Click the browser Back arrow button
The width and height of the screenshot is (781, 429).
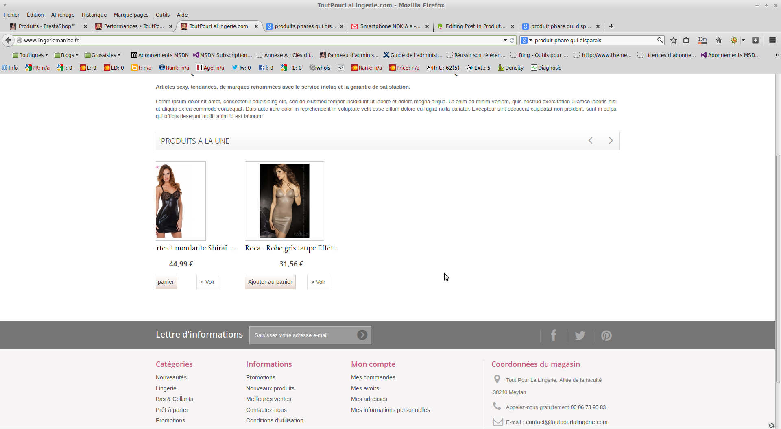pyautogui.click(x=8, y=40)
